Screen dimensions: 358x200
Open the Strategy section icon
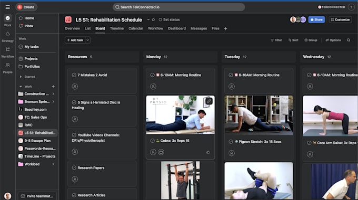click(x=7, y=34)
